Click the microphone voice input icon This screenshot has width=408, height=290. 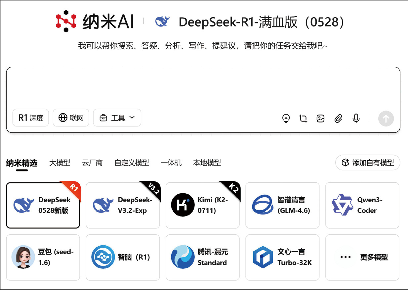point(356,118)
